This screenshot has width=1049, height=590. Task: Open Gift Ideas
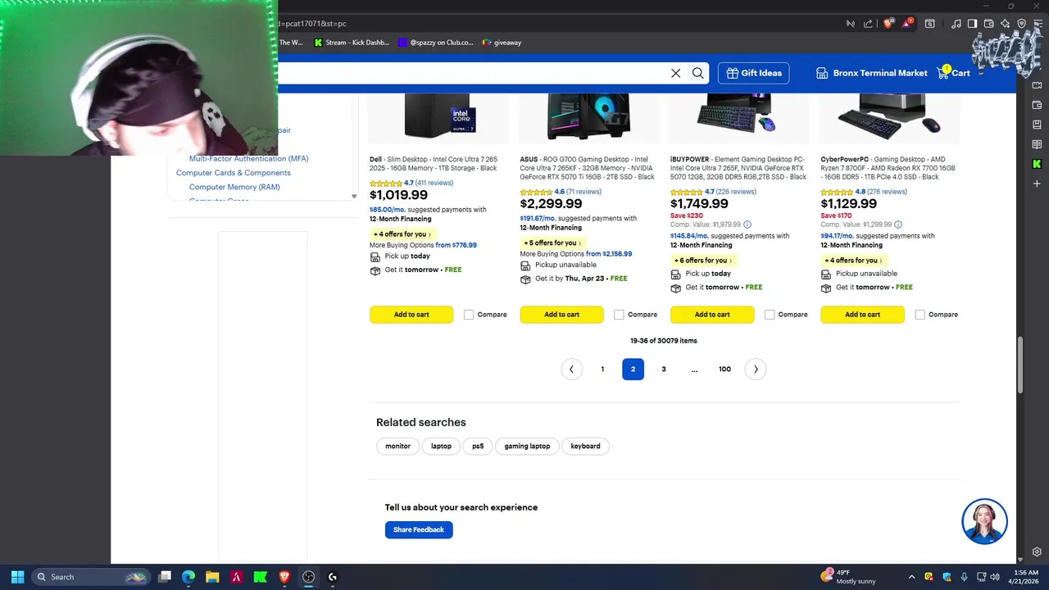[754, 73]
